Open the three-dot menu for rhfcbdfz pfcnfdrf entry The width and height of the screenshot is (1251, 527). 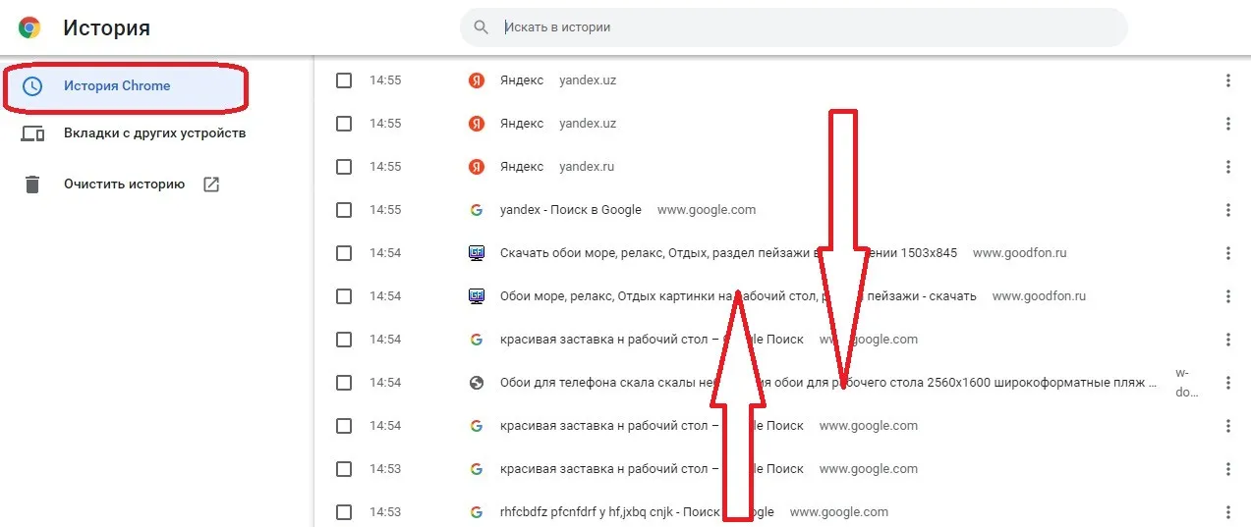click(1228, 512)
